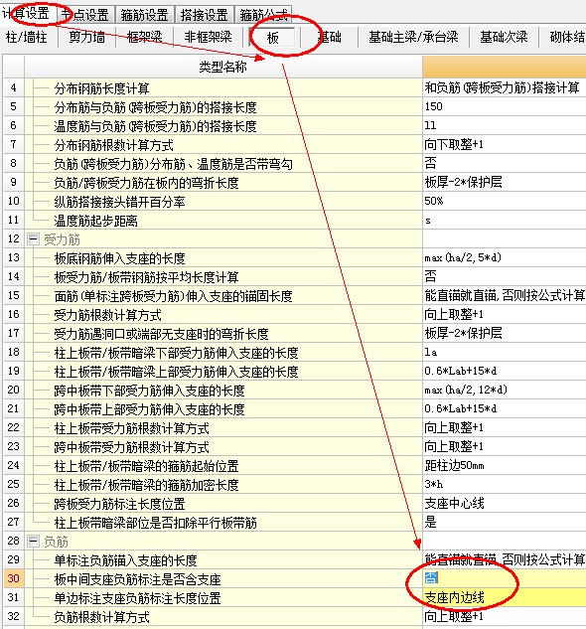The width and height of the screenshot is (586, 629).
Task: Edit the ll value in row 6
Action: pos(505,125)
